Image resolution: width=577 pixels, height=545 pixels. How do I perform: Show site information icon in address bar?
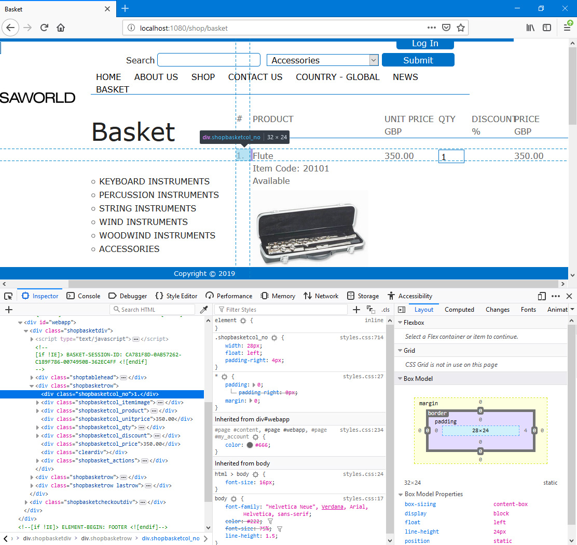(131, 28)
